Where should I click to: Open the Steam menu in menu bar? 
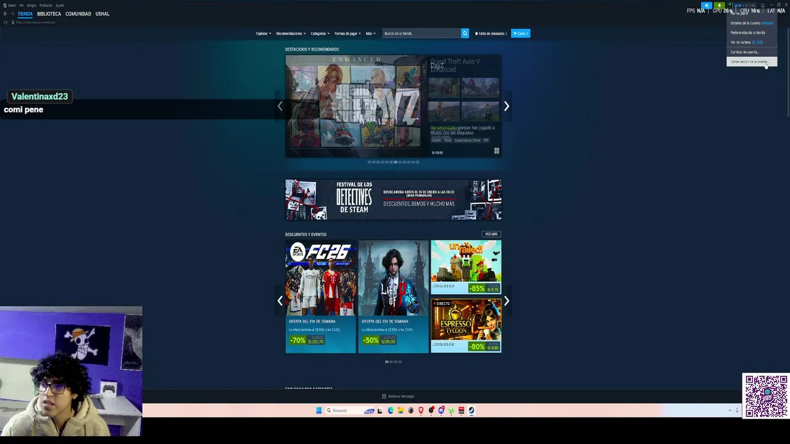tap(12, 5)
